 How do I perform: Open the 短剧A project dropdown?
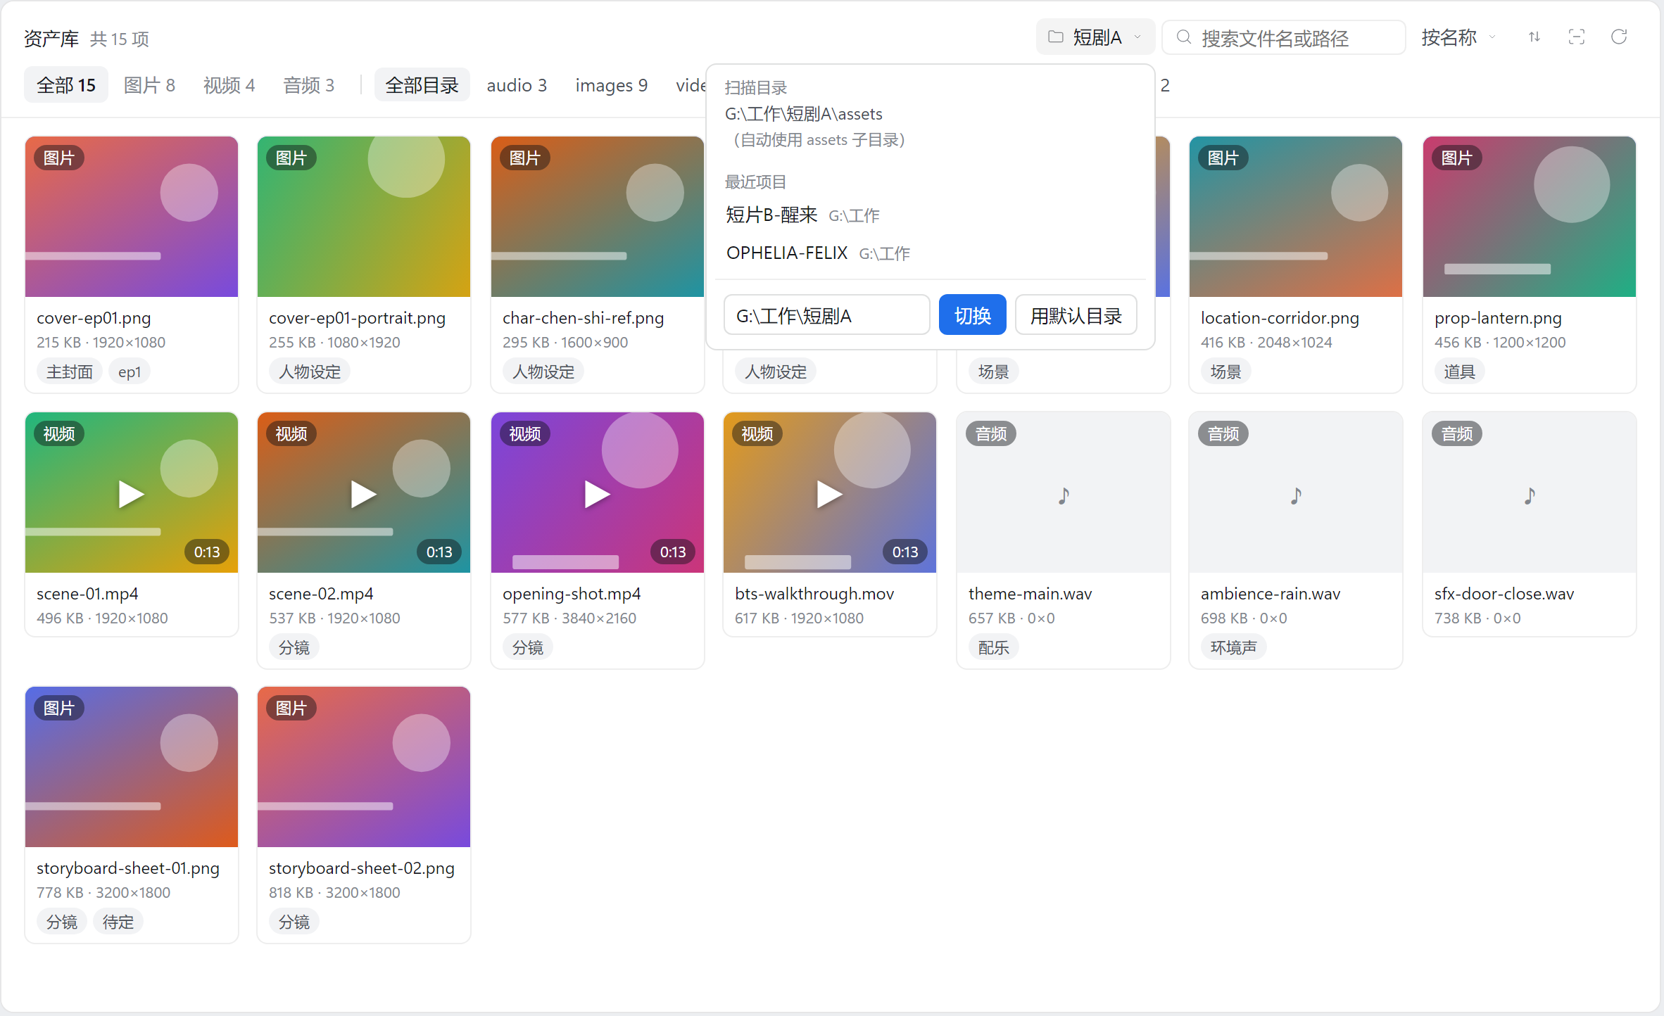tap(1095, 37)
